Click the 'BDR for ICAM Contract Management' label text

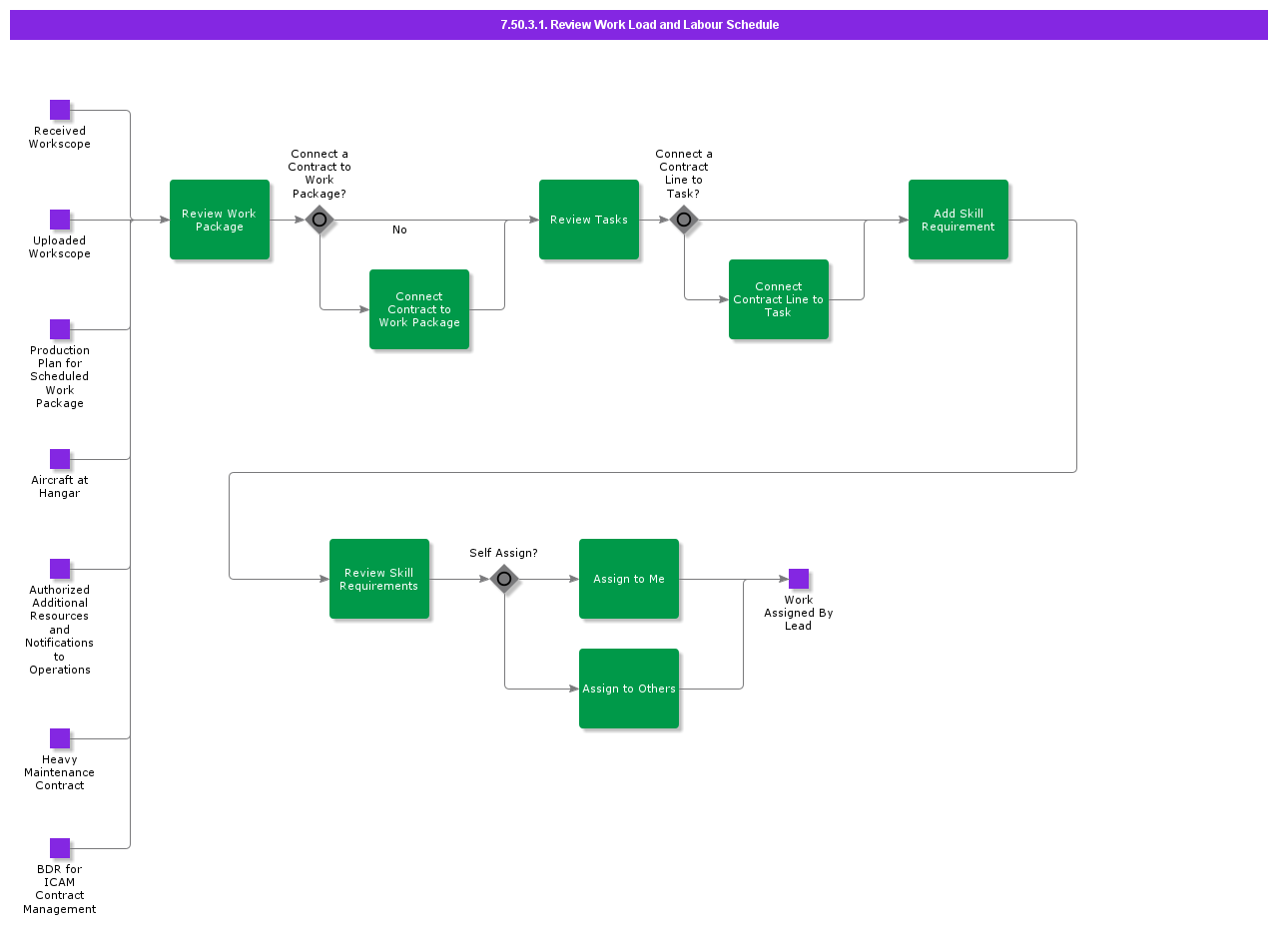60,889
